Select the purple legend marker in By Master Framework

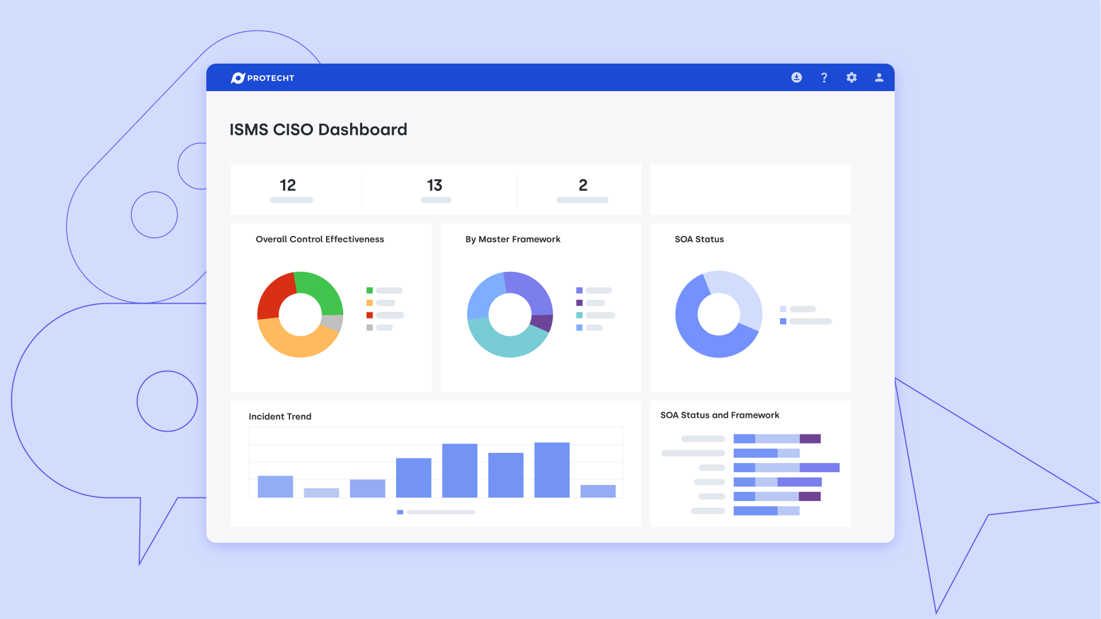click(579, 302)
